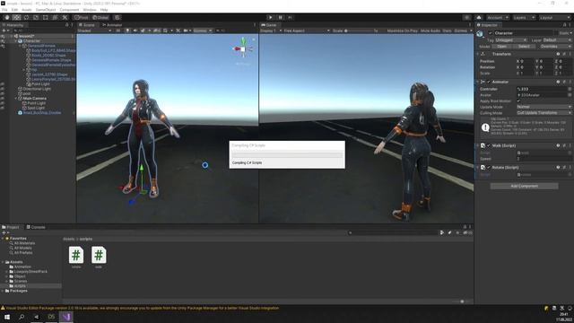Click the Add Component button

[524, 186]
